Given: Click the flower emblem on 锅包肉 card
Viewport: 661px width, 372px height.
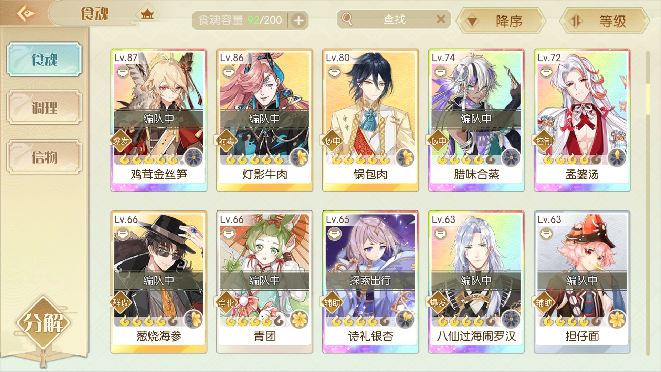Looking at the screenshot, I should pos(405,158).
